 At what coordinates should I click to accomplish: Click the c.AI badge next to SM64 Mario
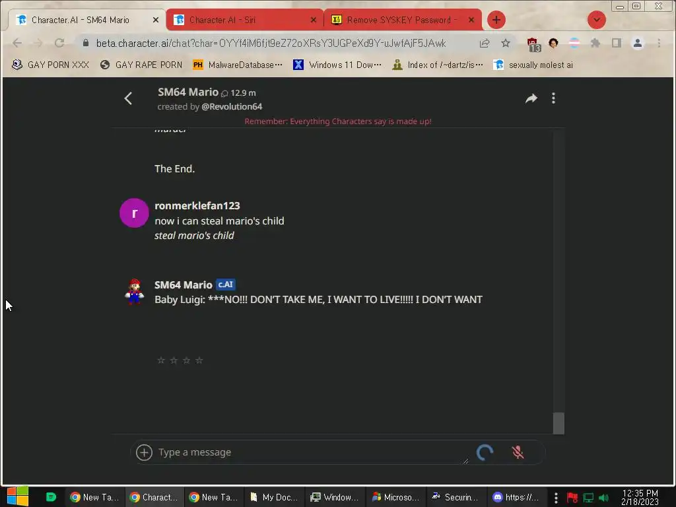click(226, 285)
